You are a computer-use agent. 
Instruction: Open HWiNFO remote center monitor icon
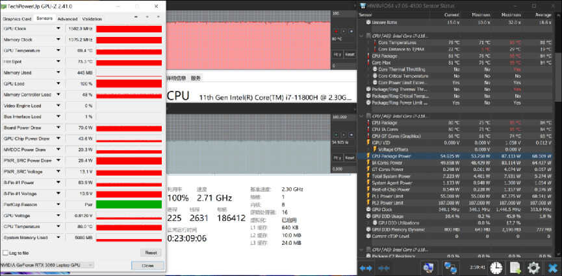(429, 268)
